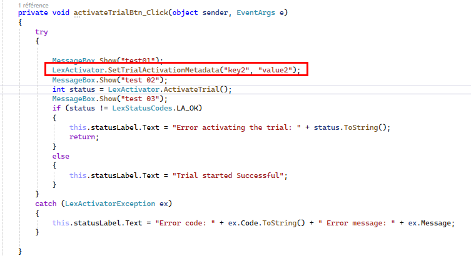This screenshot has height=256, width=471.
Task: Click the 'sender' parameter name
Action: (x=215, y=12)
